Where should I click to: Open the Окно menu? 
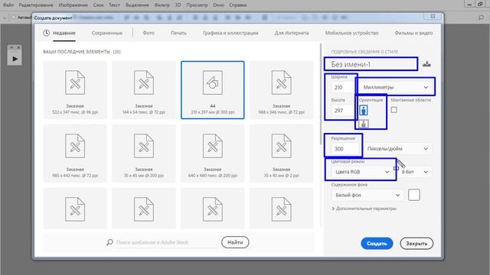click(x=218, y=5)
